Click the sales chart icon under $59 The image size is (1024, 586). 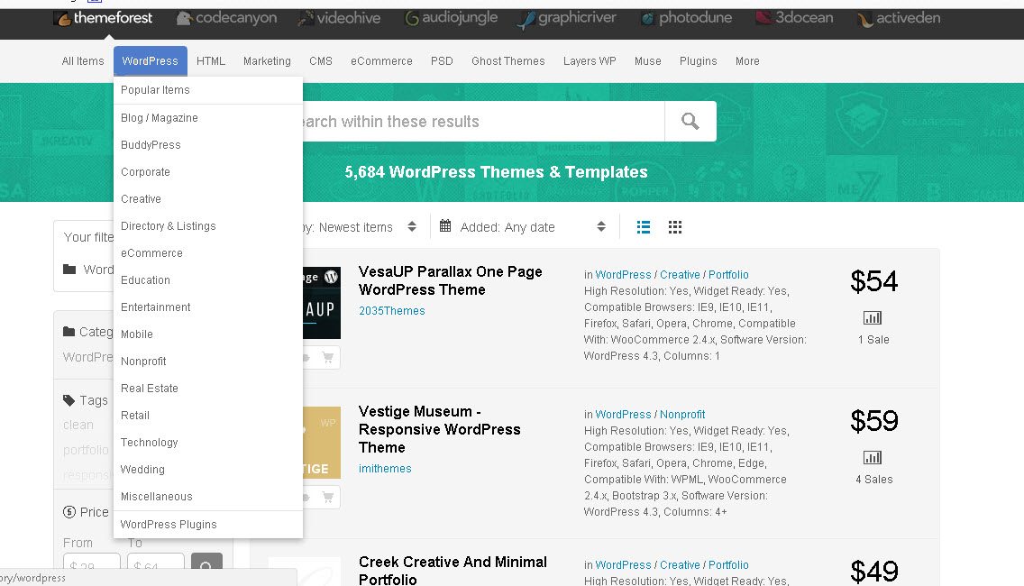[873, 458]
